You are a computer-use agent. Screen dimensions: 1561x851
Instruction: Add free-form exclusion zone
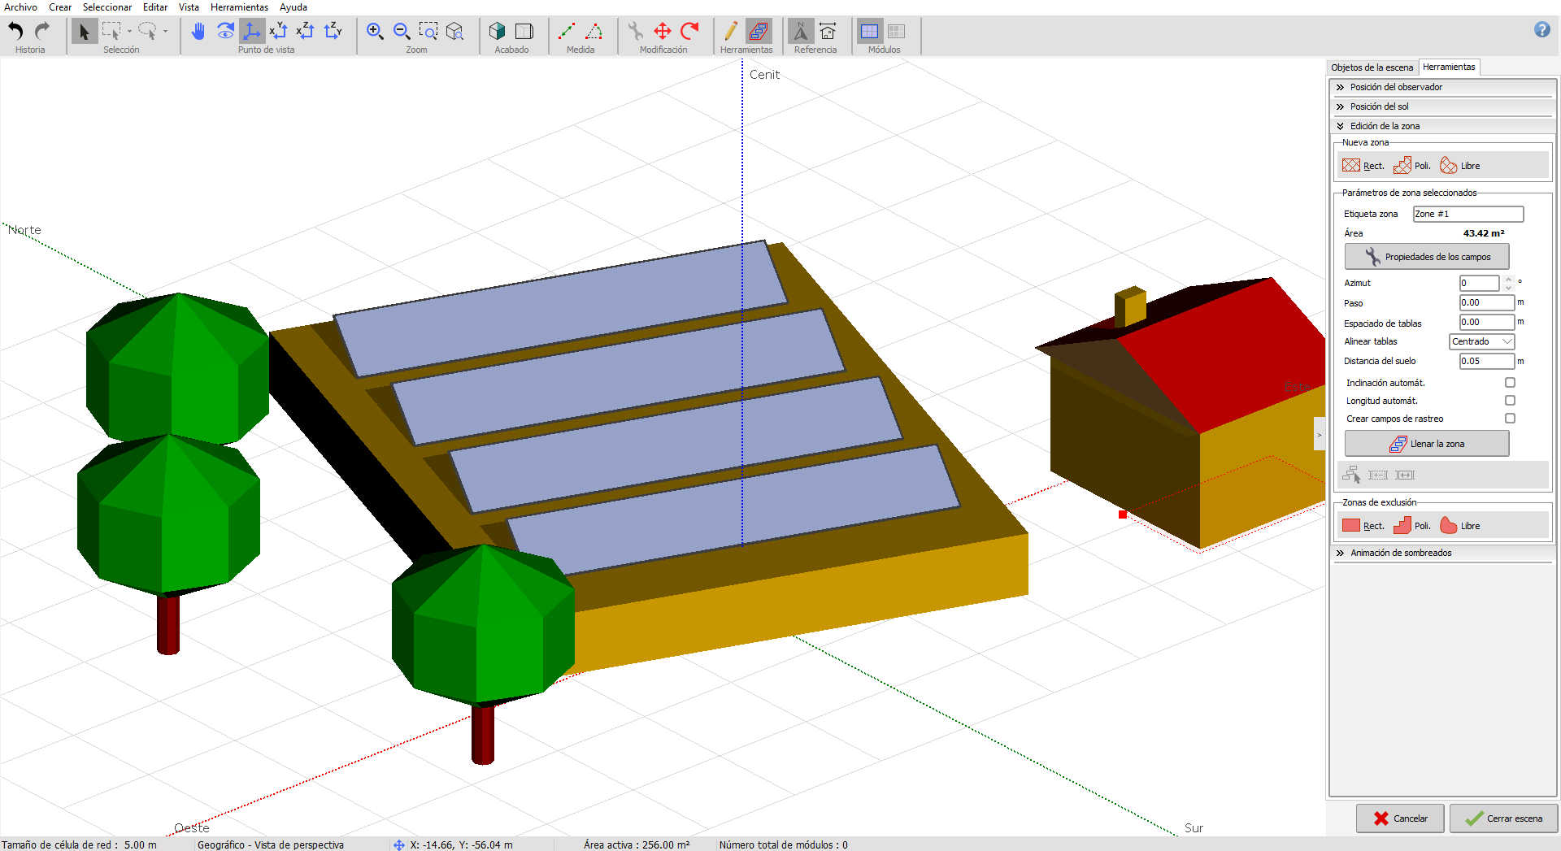[1460, 526]
